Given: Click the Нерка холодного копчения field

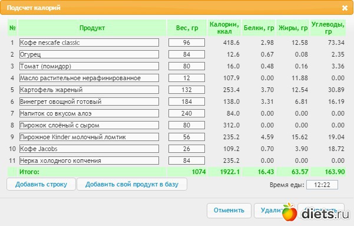Looking at the screenshot, I should coord(89,161).
